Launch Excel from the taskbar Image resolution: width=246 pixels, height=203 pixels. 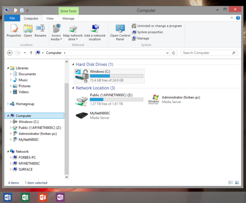pyautogui.click(x=25, y=197)
